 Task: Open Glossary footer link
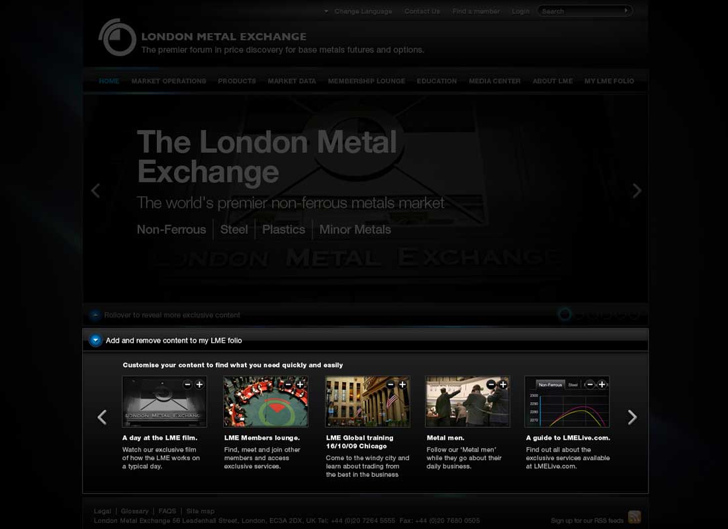(134, 511)
